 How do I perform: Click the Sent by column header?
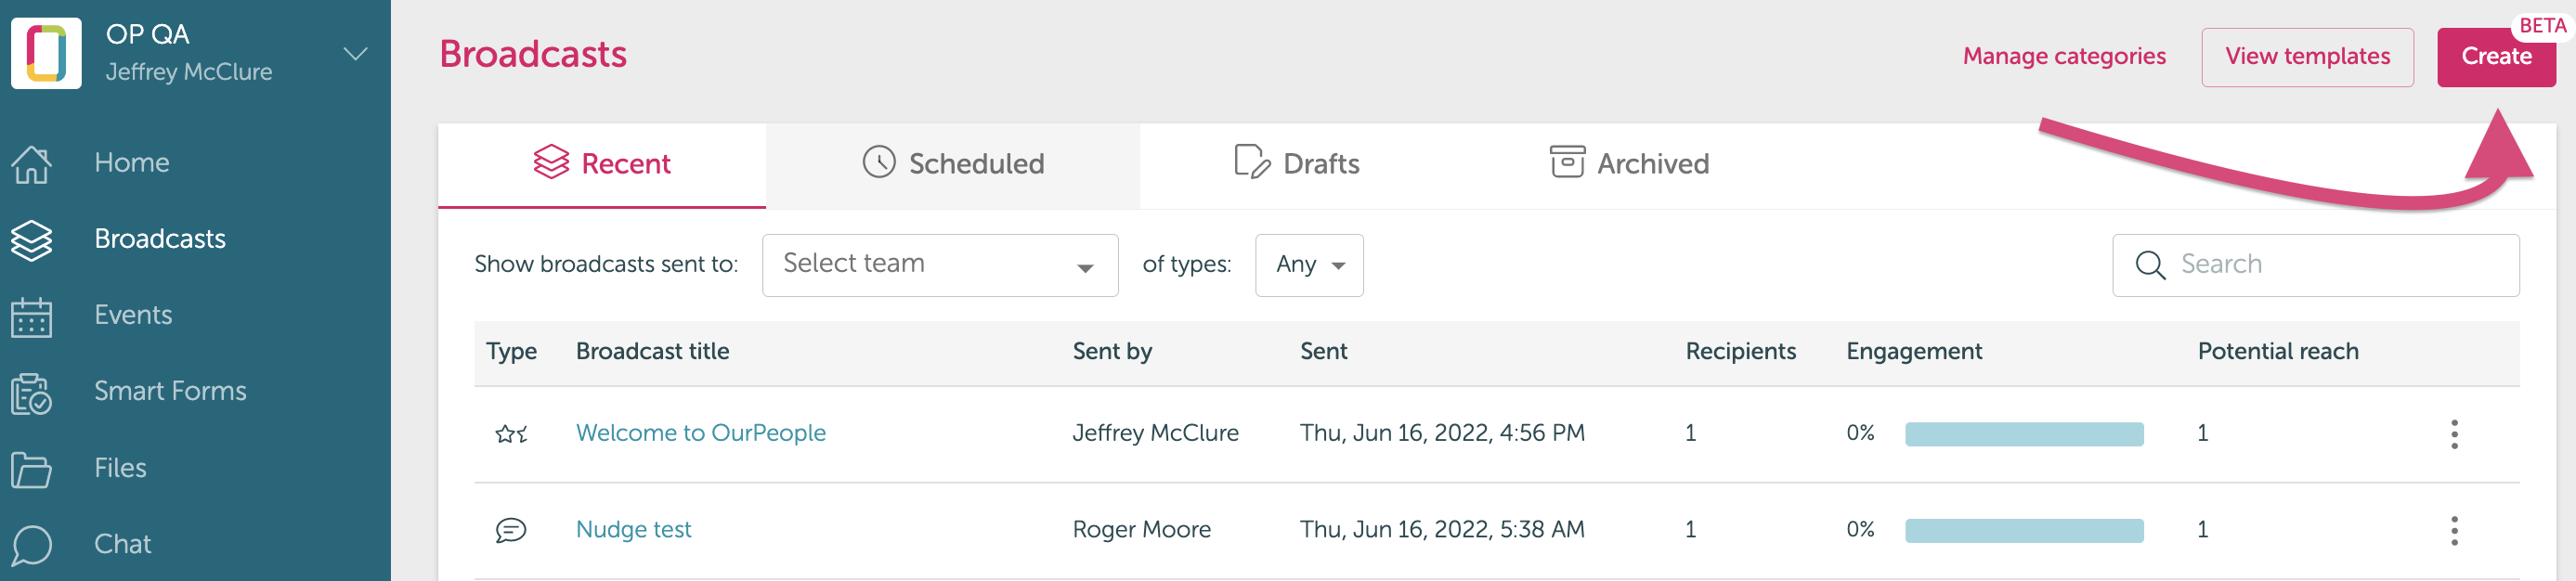pos(1112,352)
